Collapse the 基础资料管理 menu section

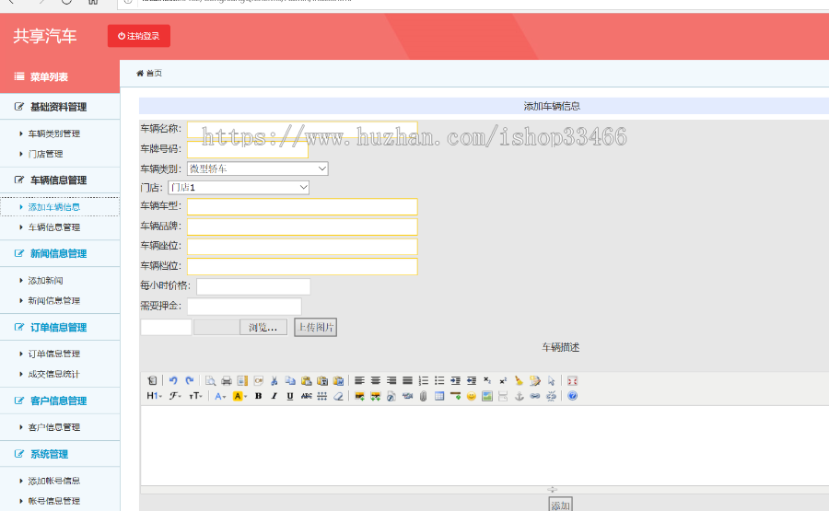coord(60,107)
